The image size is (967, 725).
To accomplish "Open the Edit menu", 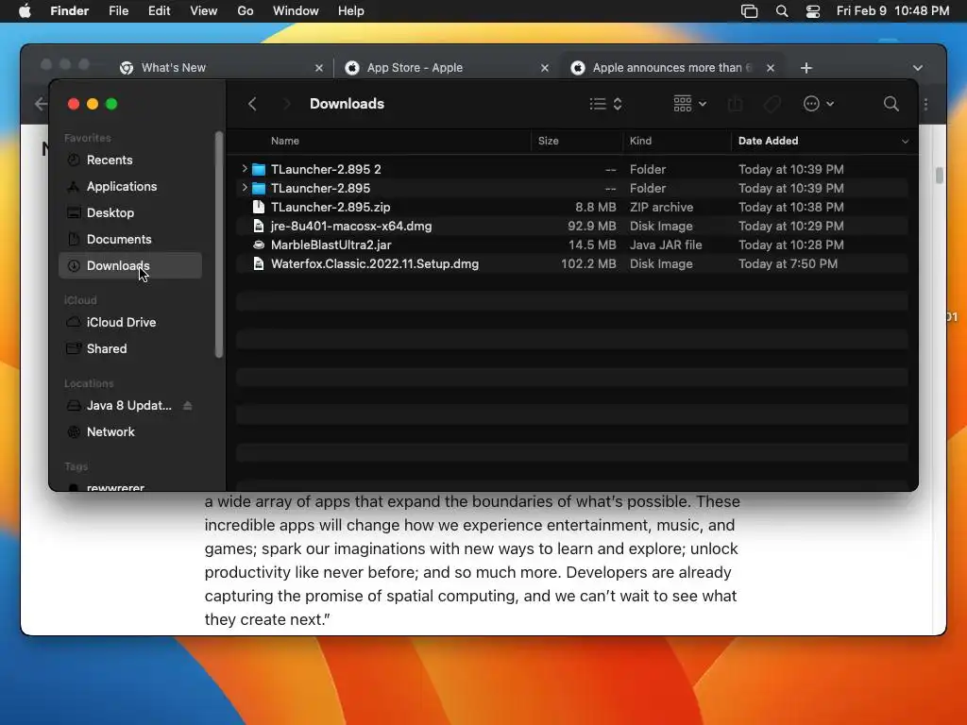I will point(159,11).
